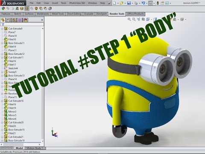Expand the Sweep5 tree node
Viewport: 205px width, 154px height.
click(2, 72)
